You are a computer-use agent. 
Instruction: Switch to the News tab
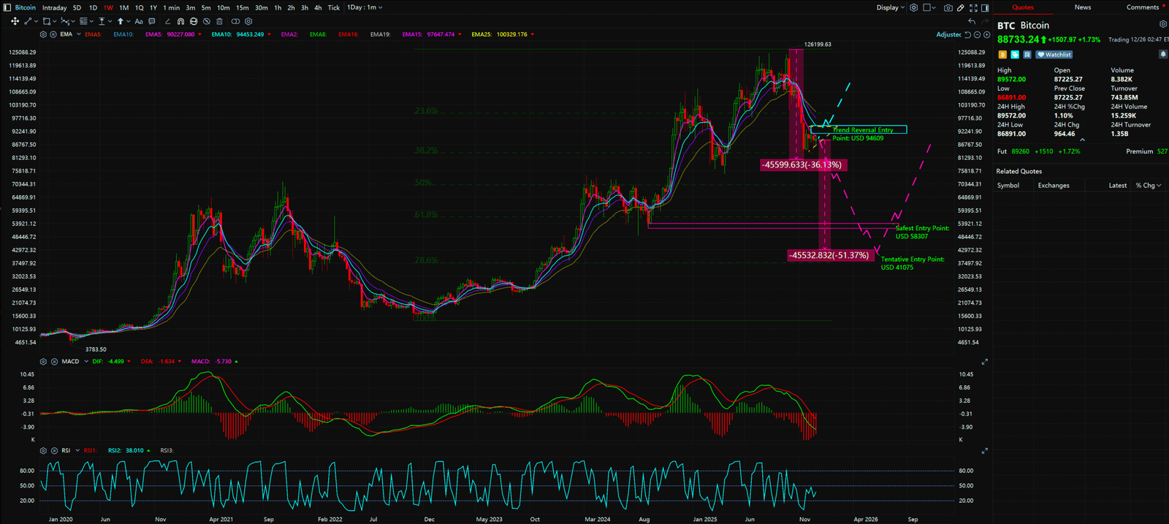click(1082, 7)
